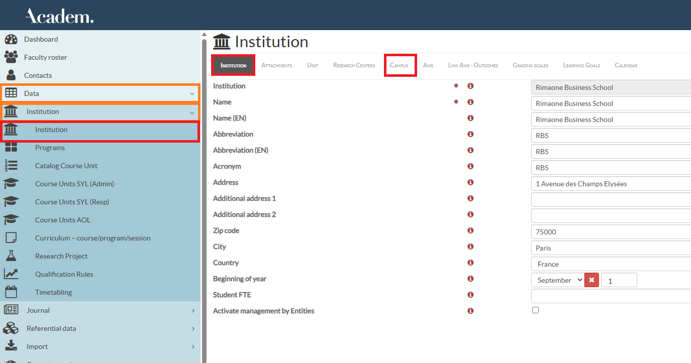Open the Timetabling calendar icon
This screenshot has width=691, height=363.
tap(11, 292)
